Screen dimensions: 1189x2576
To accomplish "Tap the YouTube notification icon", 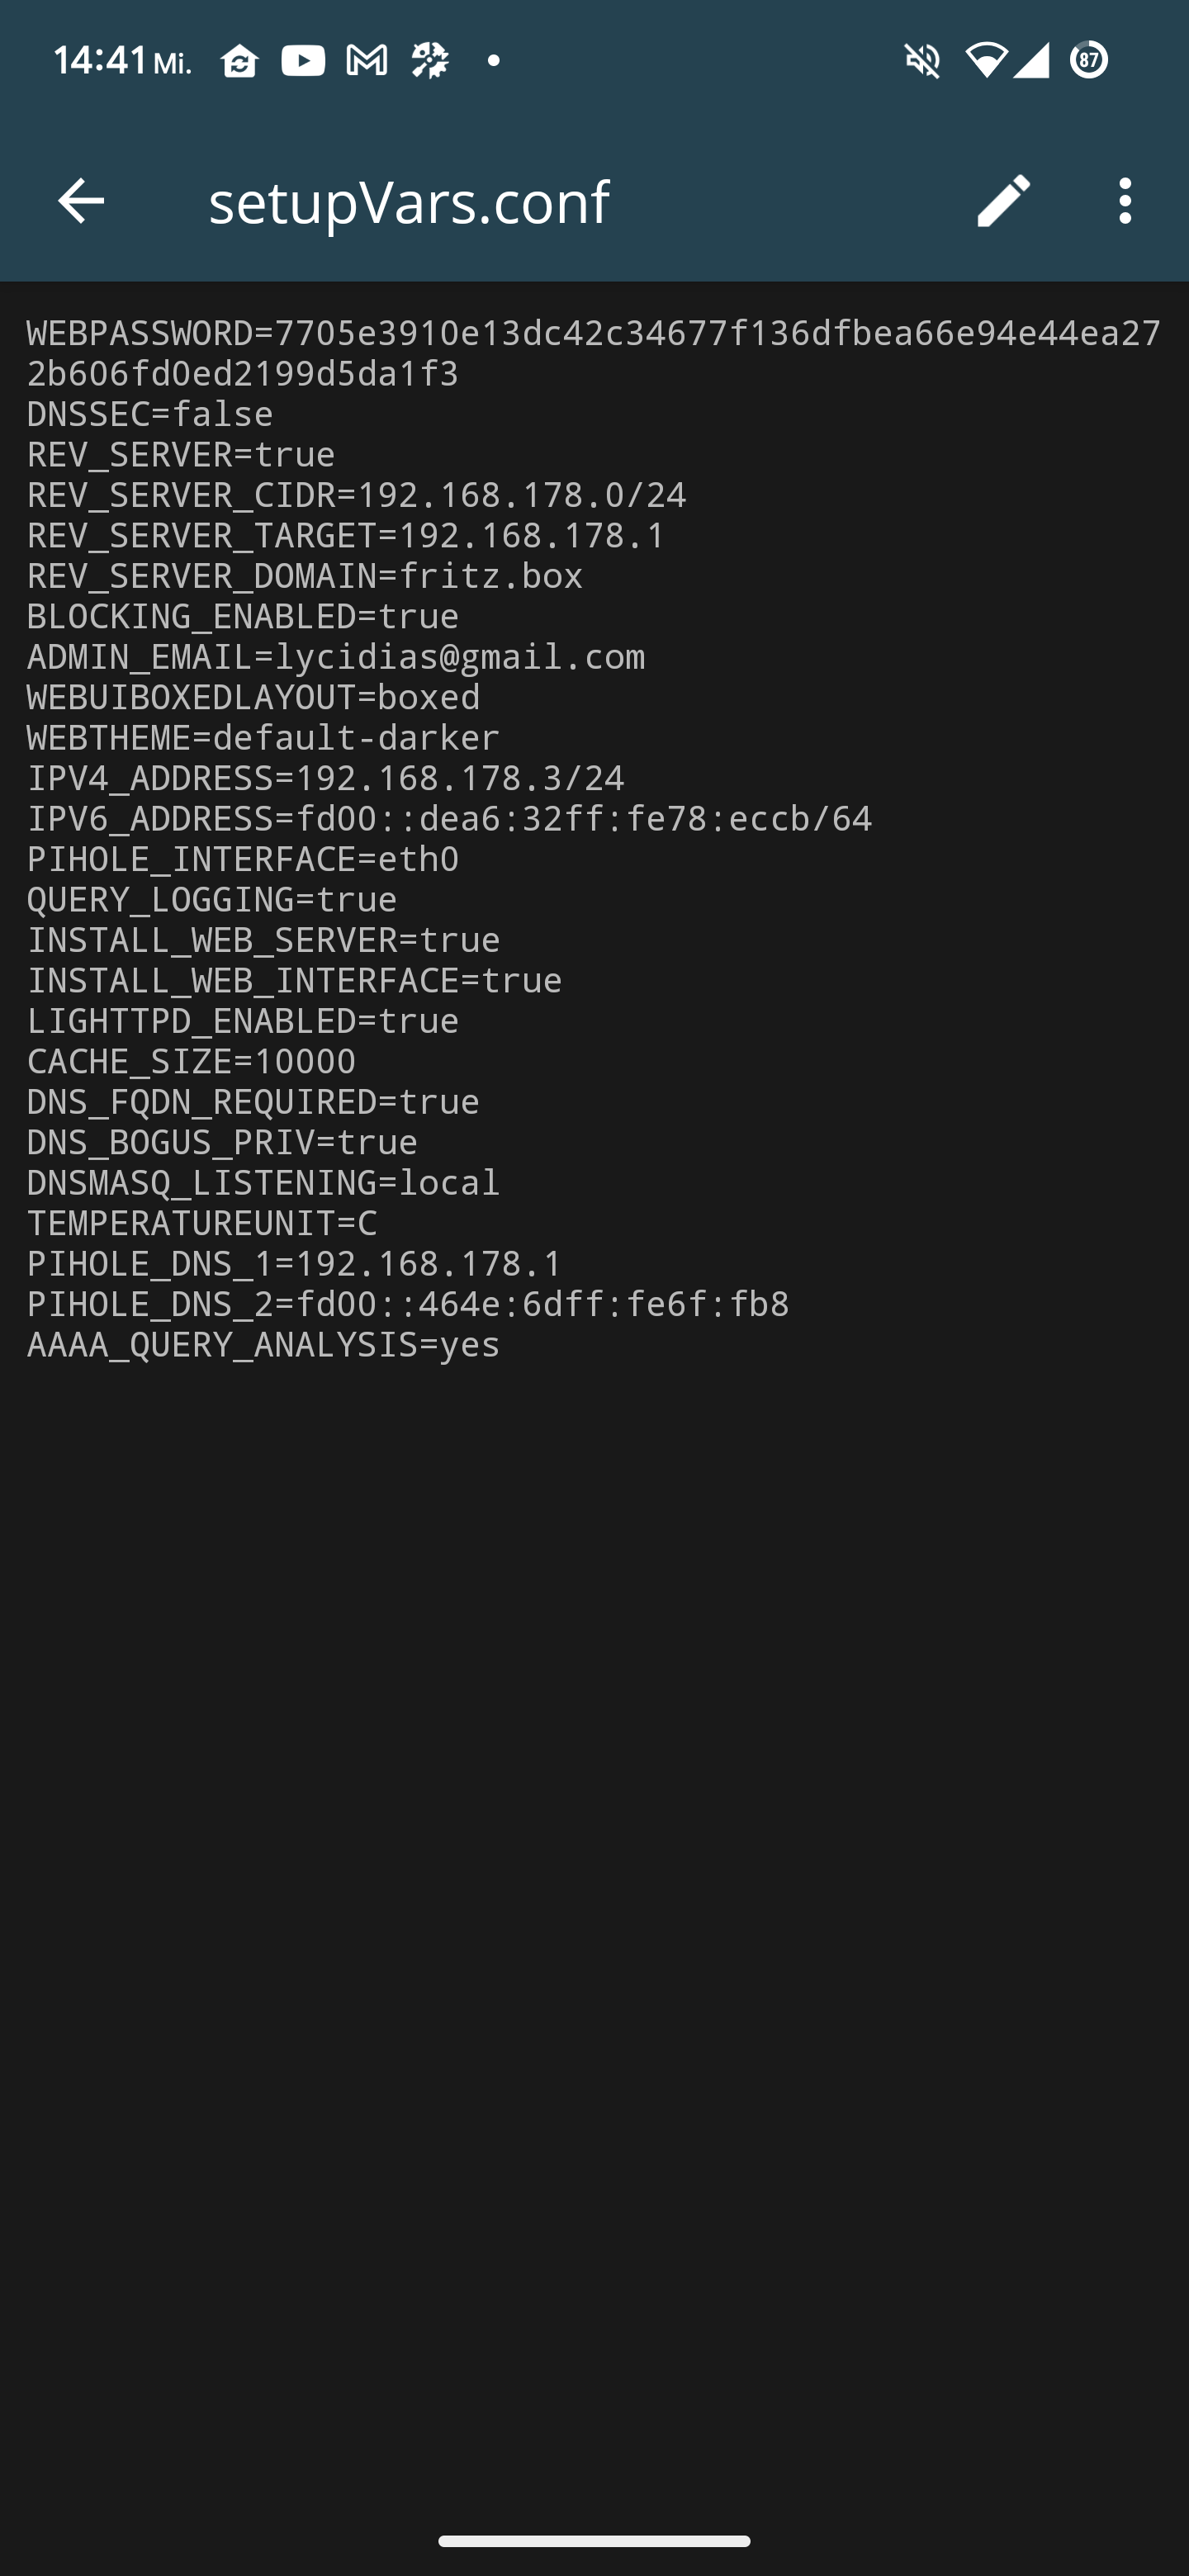I will 303,61.
